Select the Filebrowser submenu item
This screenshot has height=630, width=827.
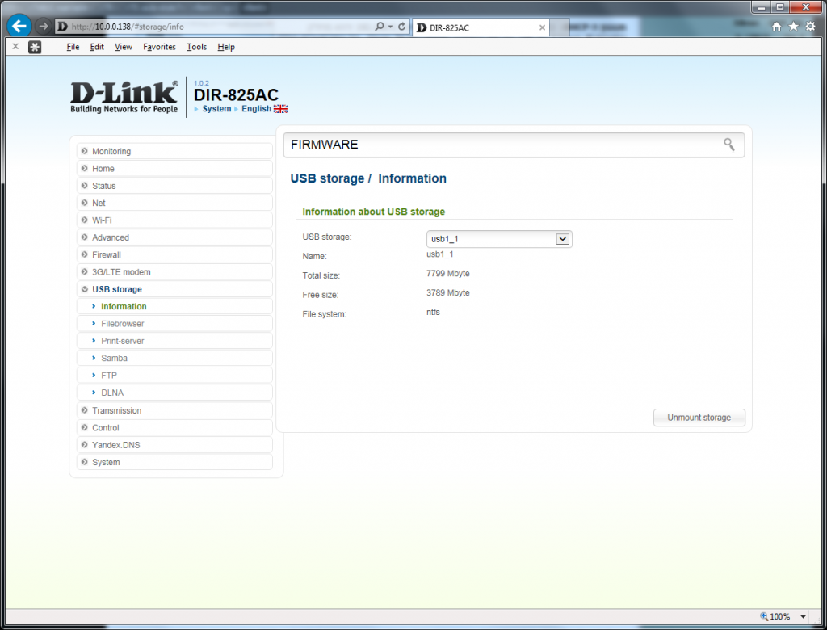[122, 324]
